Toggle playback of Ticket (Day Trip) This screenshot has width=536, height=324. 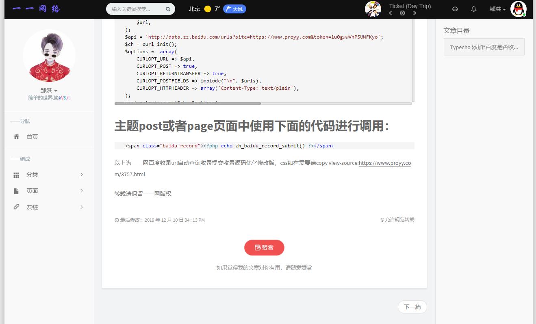[402, 13]
